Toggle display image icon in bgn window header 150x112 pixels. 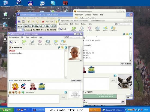(130, 34)
